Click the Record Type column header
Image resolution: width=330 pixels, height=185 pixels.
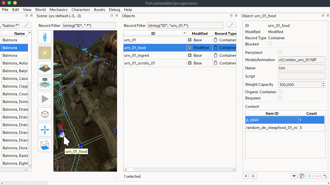point(224,33)
